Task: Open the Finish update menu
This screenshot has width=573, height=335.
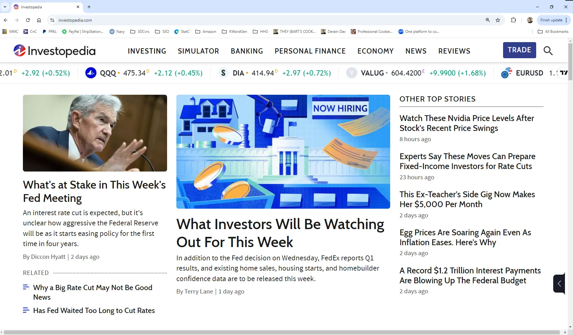Action: [554, 20]
